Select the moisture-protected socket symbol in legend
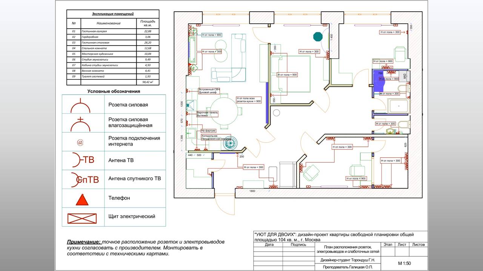483x271 pixels. (81, 124)
